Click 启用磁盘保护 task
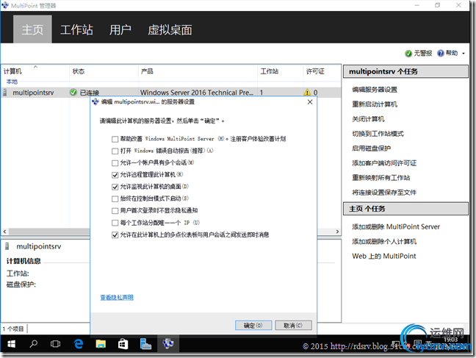Screen dimensions: 476x358 pyautogui.click(x=371, y=148)
